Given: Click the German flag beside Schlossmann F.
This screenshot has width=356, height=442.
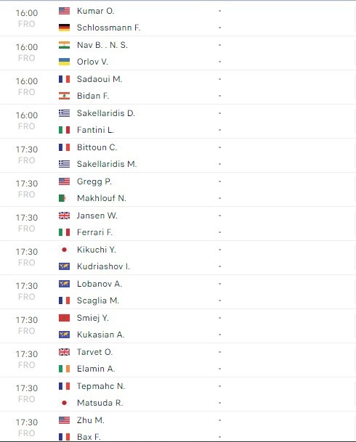Looking at the screenshot, I should point(64,28).
